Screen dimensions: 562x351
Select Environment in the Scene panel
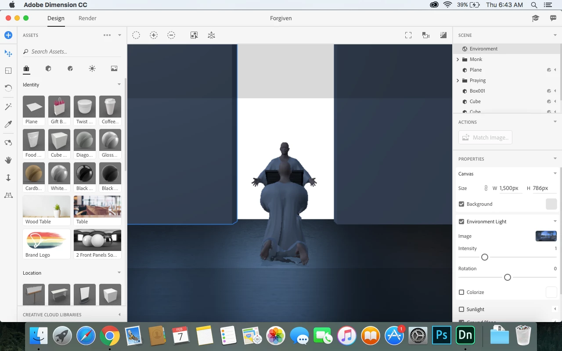coord(507,49)
